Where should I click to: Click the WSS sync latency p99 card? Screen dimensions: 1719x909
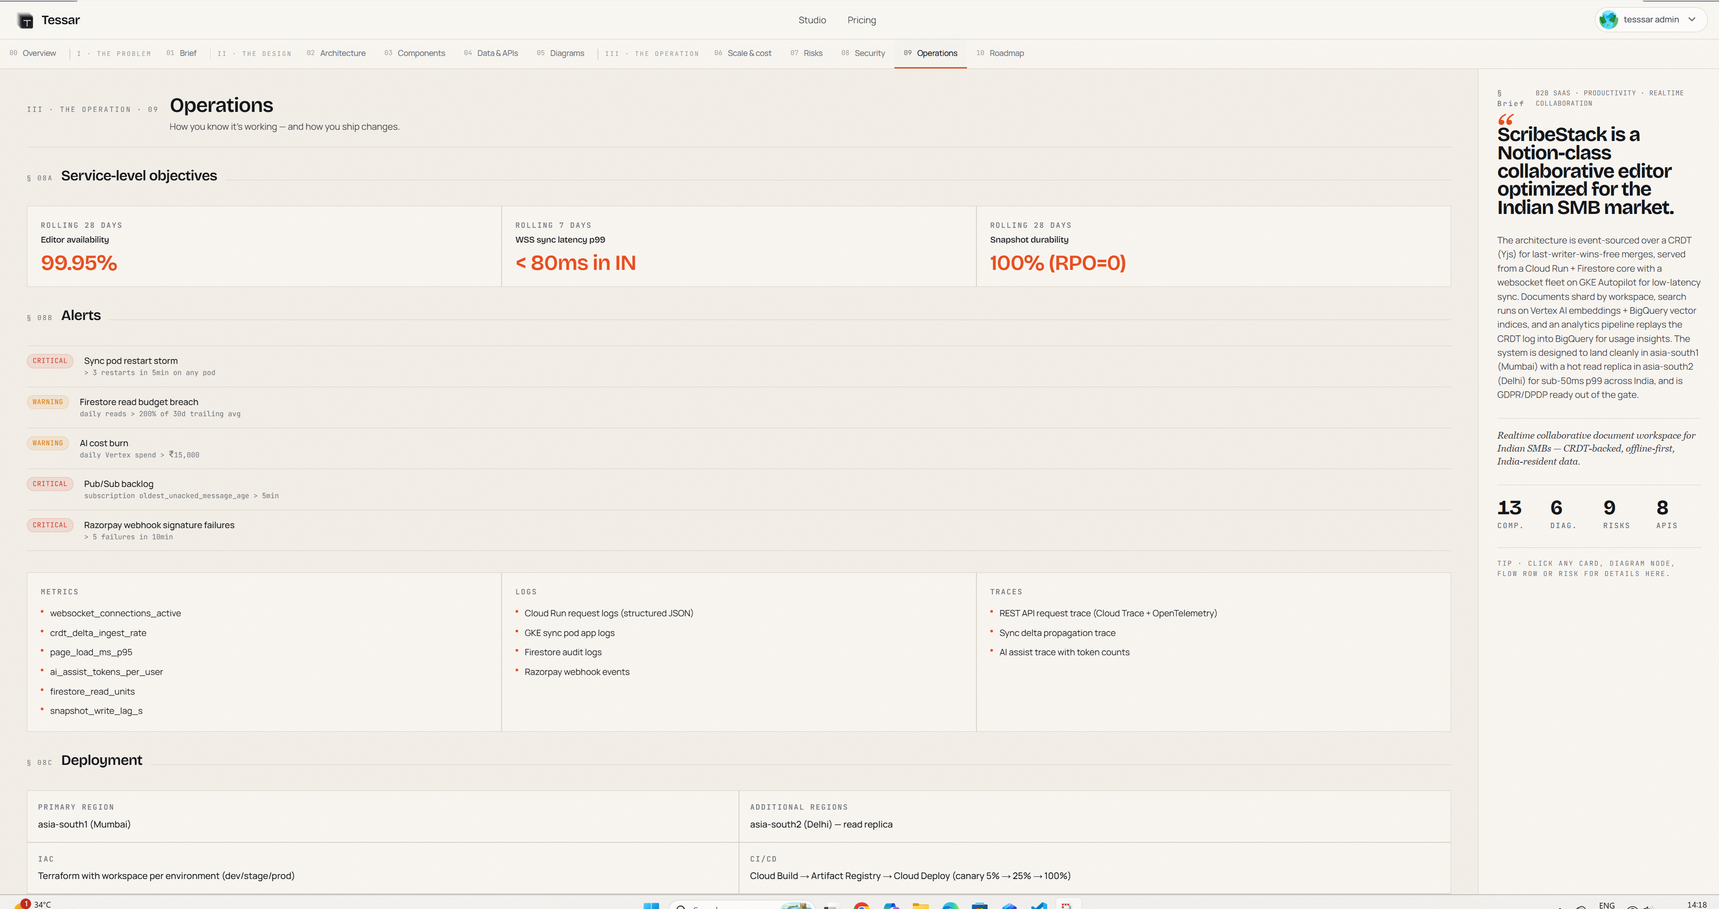(739, 246)
